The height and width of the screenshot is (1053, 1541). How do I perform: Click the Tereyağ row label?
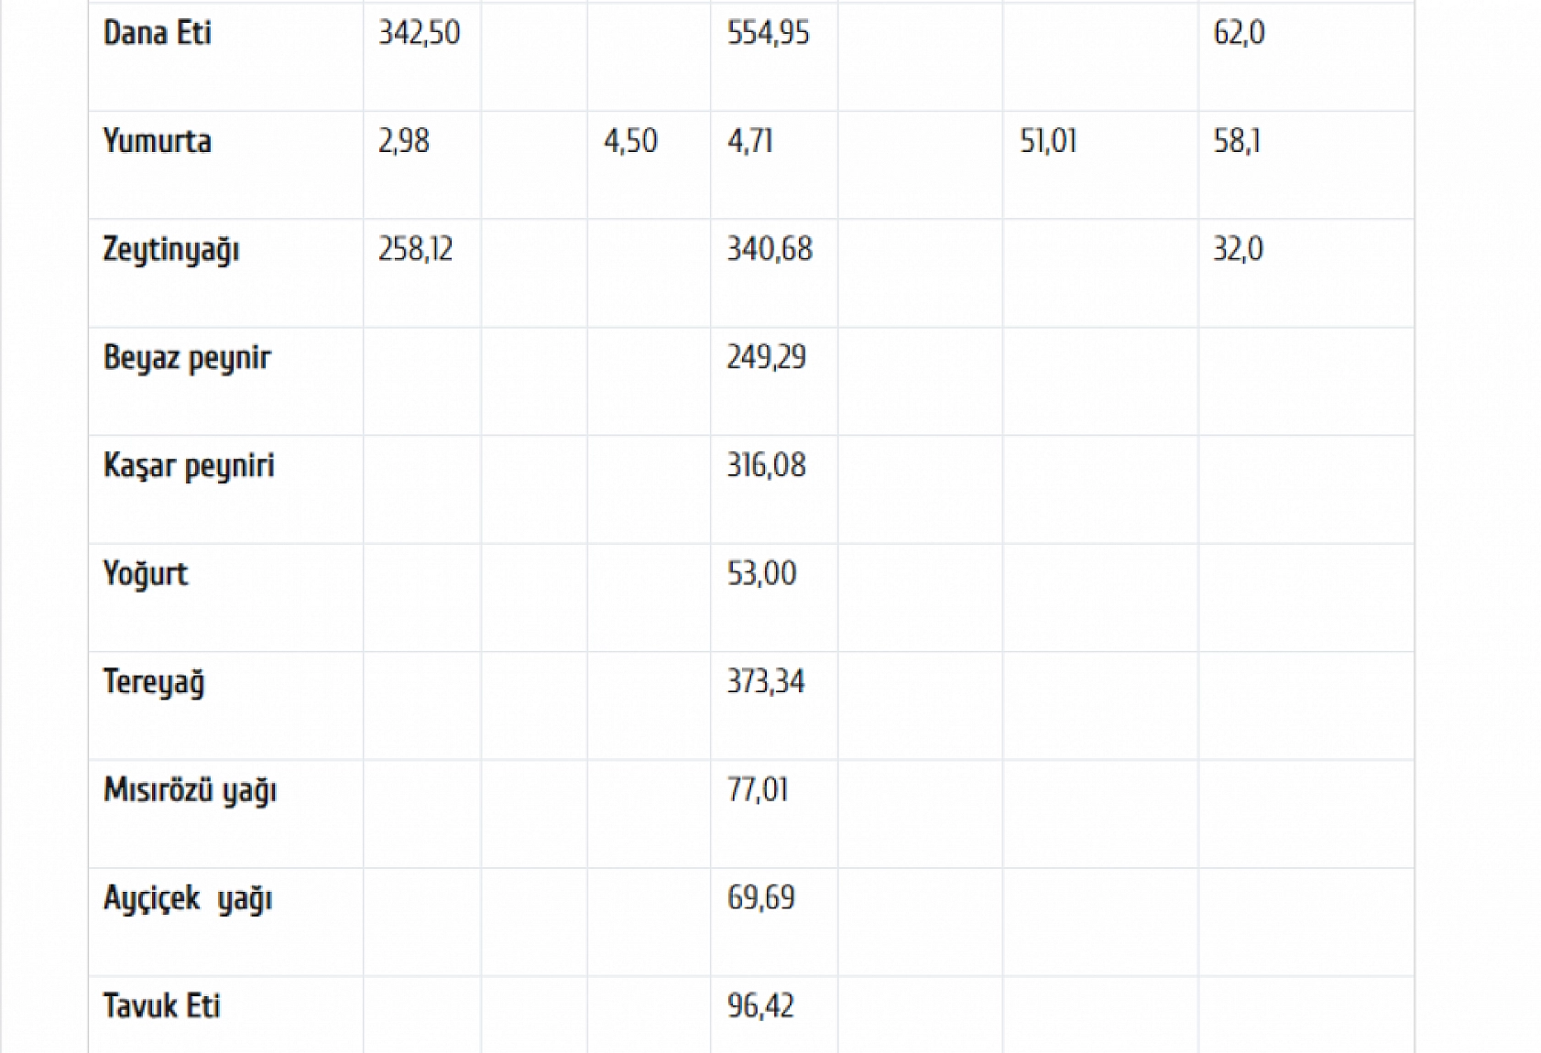pos(154,683)
